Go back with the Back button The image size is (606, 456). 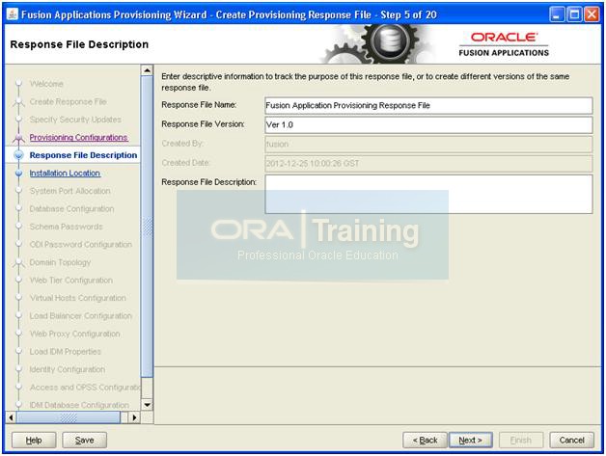click(x=426, y=440)
